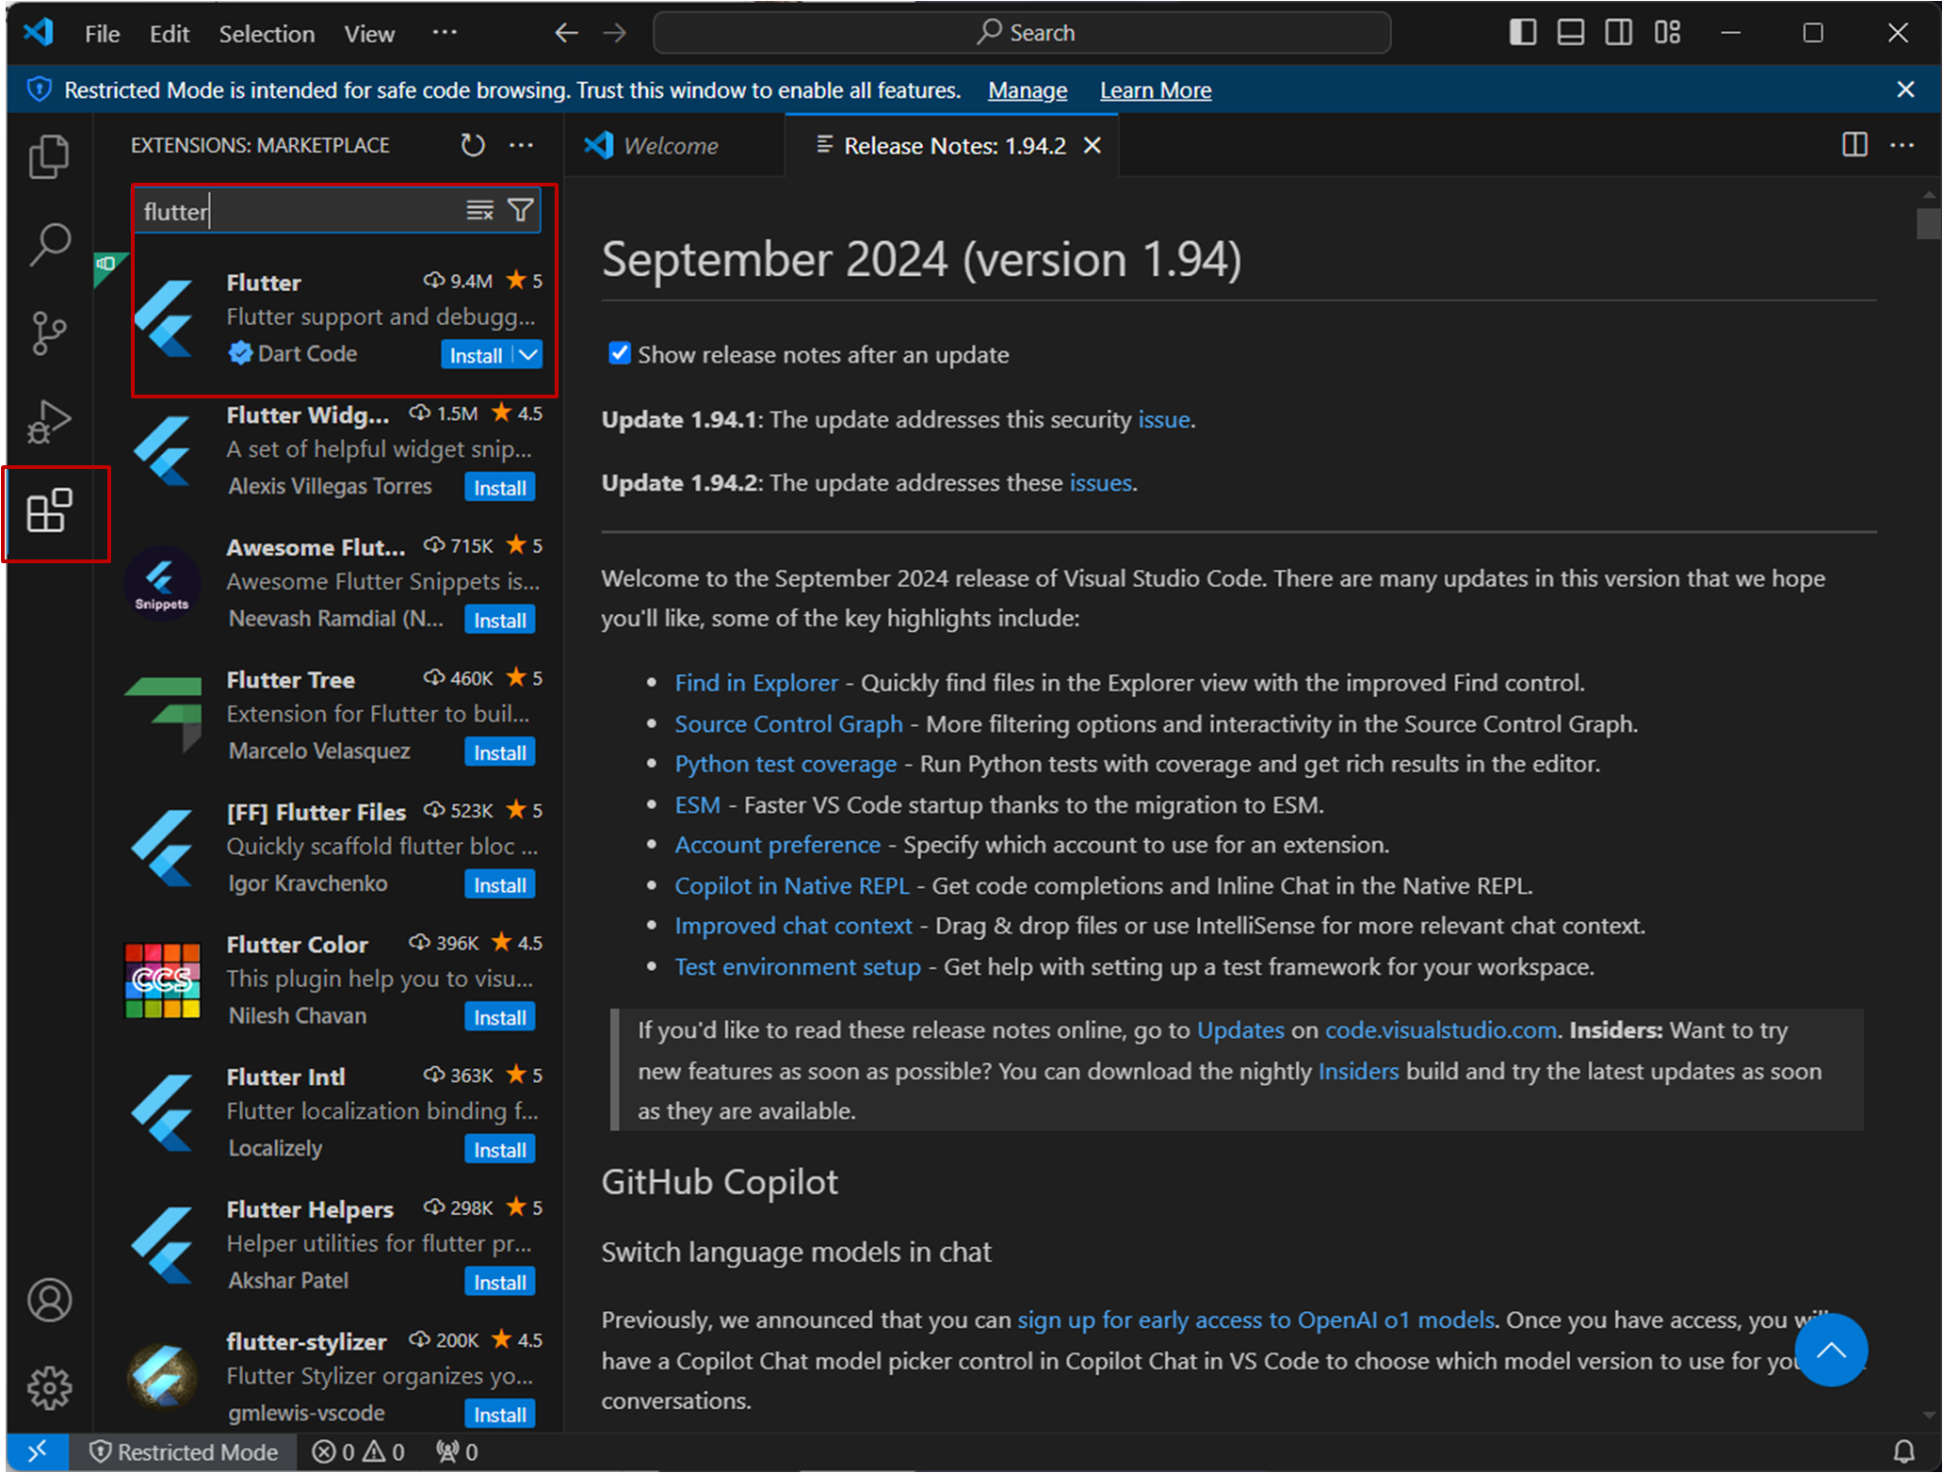Refresh the extensions marketplace list

[x=473, y=145]
